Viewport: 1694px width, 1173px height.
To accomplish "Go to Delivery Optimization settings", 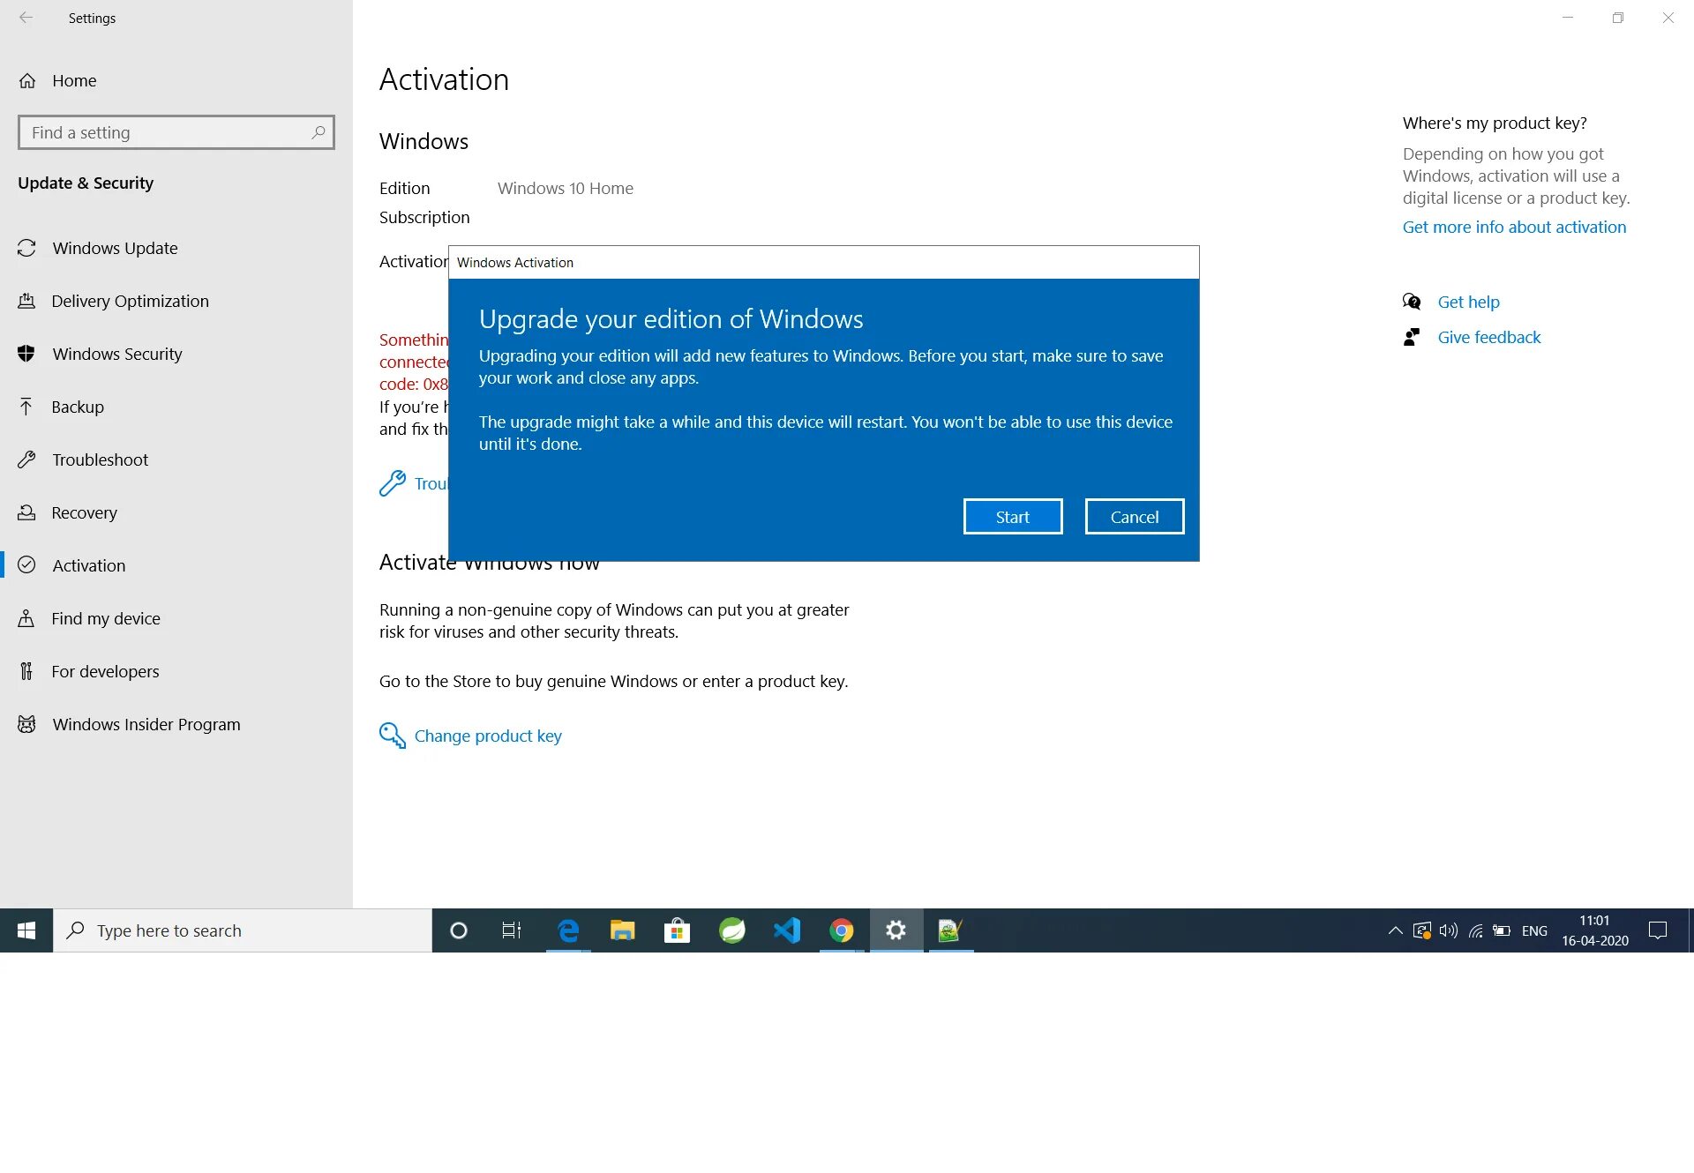I will tap(130, 301).
